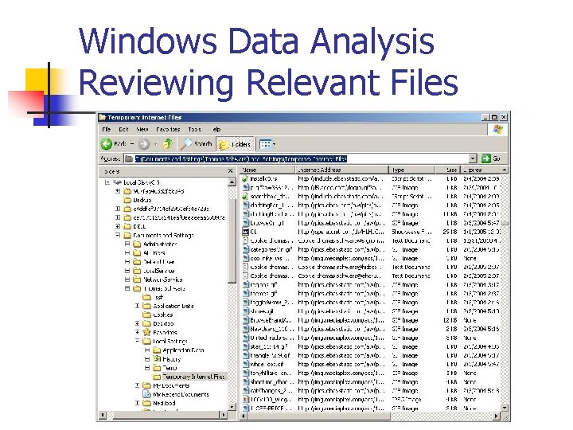Select the Backup folder icon

[127, 200]
